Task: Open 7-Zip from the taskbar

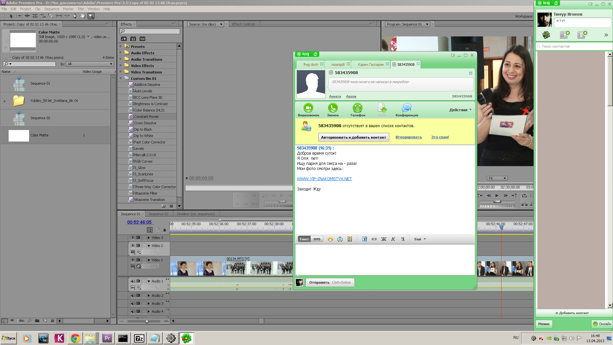Action: (139, 338)
